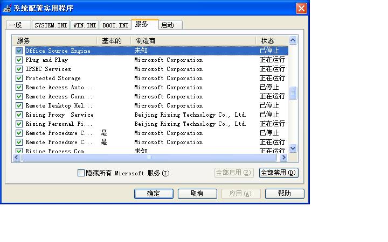Close the System Configuration Utility window
This screenshot has height=242, width=388.
pyautogui.click(x=301, y=9)
